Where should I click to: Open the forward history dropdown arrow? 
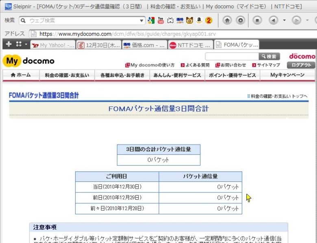click(x=307, y=20)
